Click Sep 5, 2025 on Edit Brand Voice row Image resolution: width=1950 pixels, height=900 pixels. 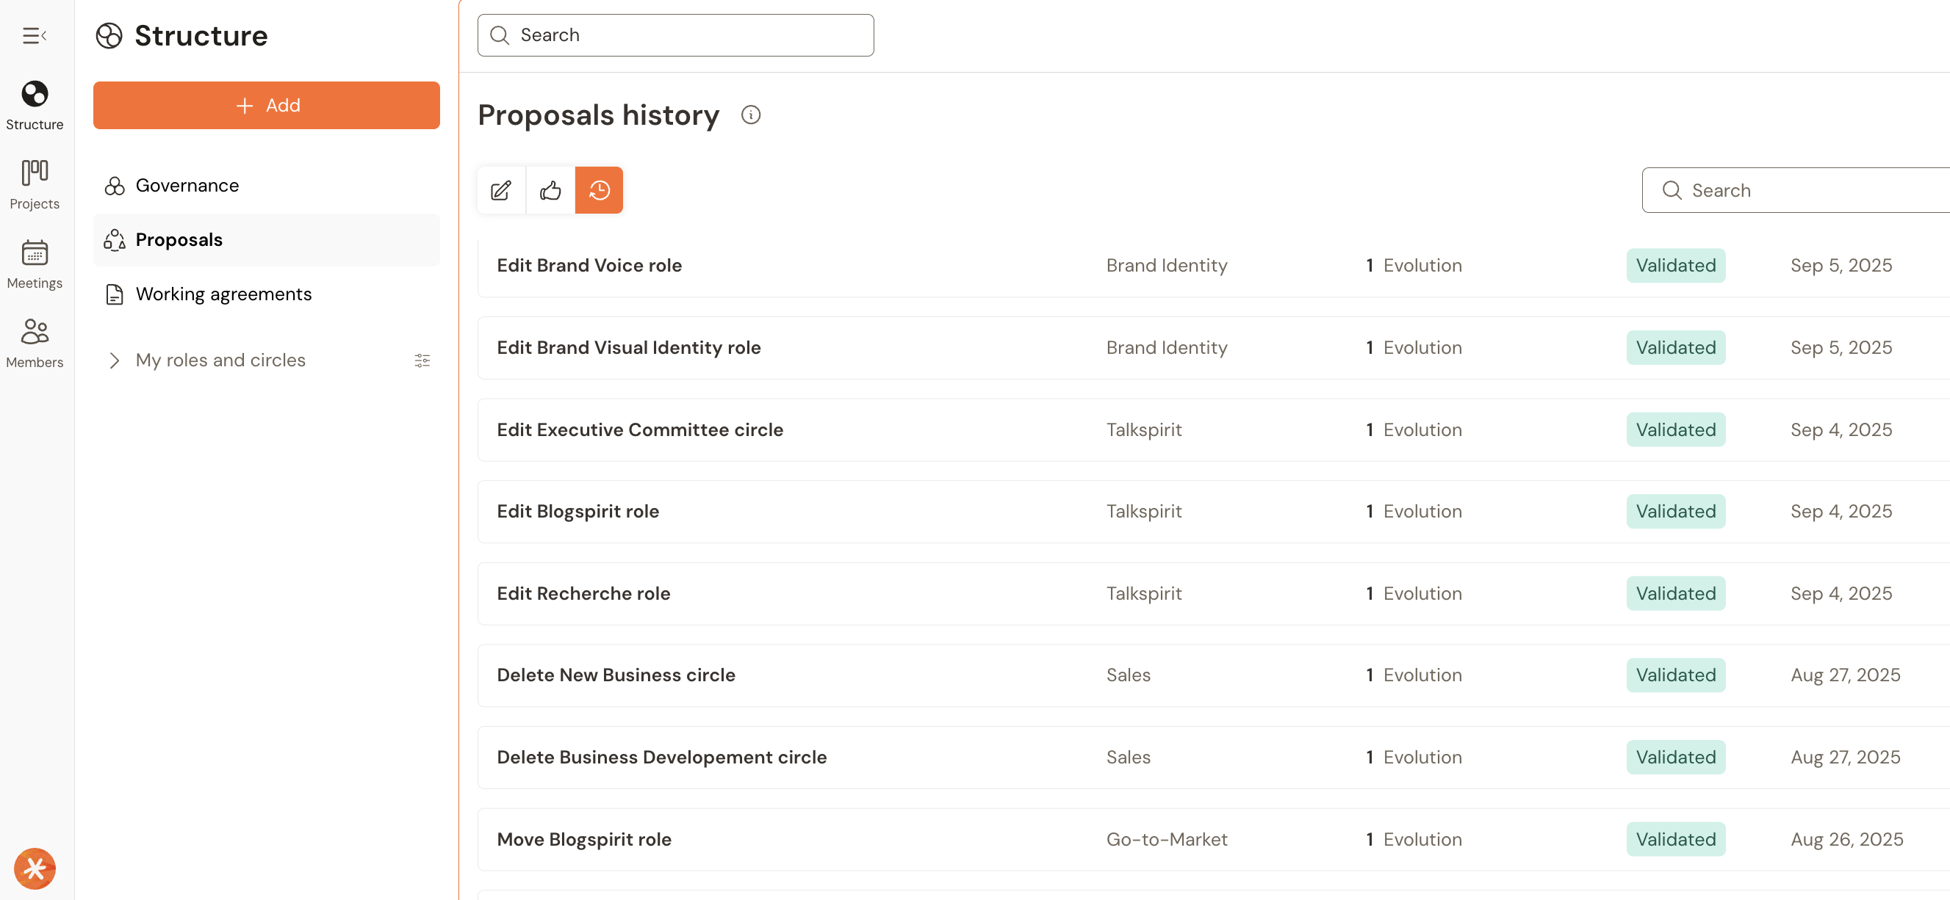click(1841, 266)
